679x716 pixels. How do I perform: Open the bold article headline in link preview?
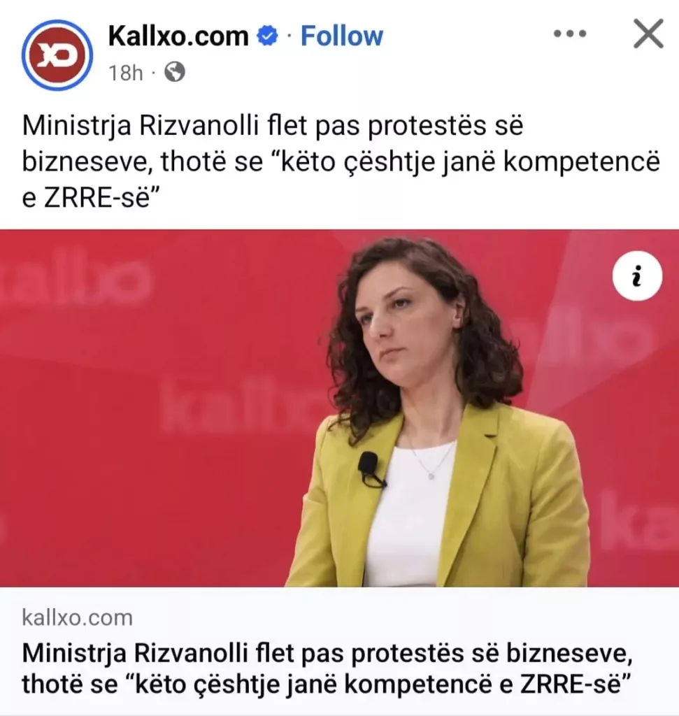(x=327, y=669)
